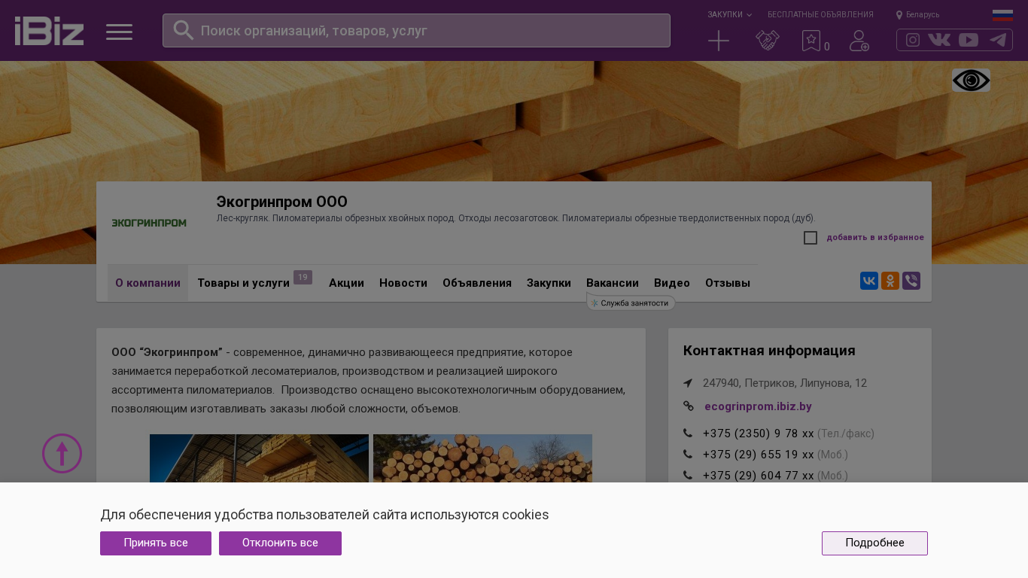
Task: Share company via VK button
Action: tap(869, 281)
